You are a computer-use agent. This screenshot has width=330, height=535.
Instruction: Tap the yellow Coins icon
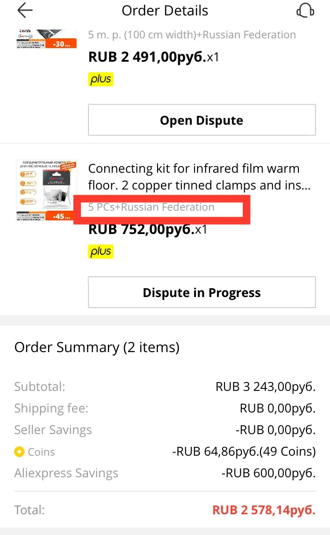19,452
